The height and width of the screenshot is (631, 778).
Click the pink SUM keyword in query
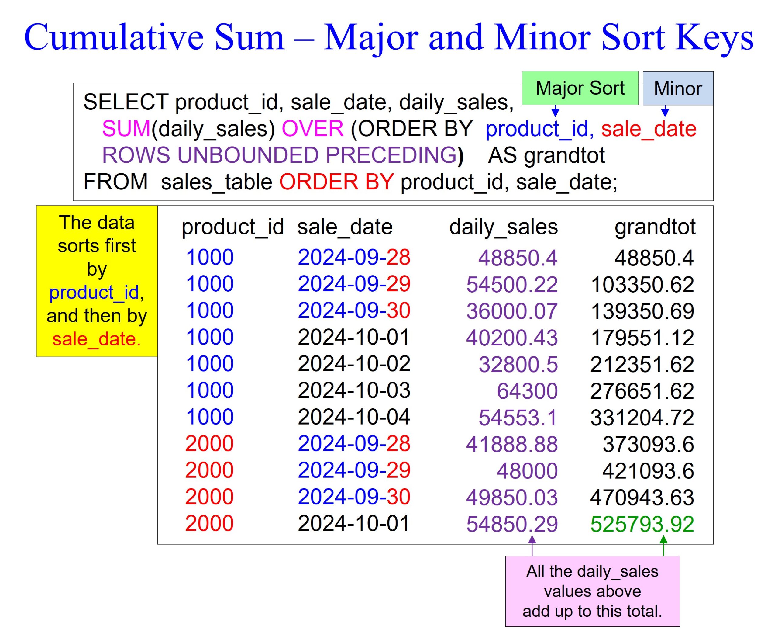(x=126, y=128)
